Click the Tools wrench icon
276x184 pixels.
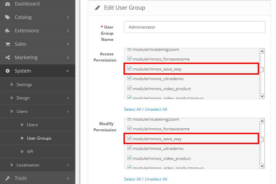(x=8, y=178)
